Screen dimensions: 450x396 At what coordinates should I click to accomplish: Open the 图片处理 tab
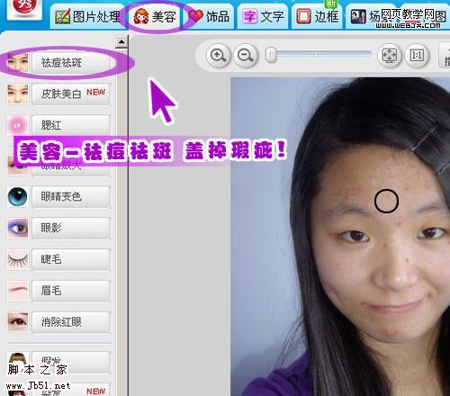point(87,16)
